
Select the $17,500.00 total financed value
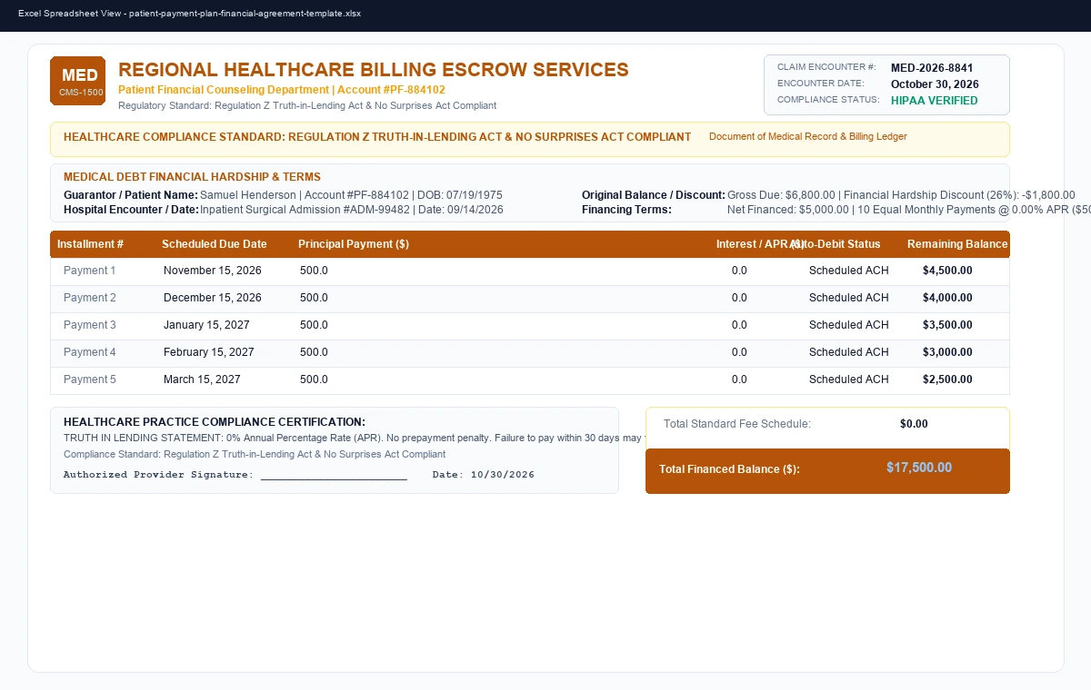[919, 468]
